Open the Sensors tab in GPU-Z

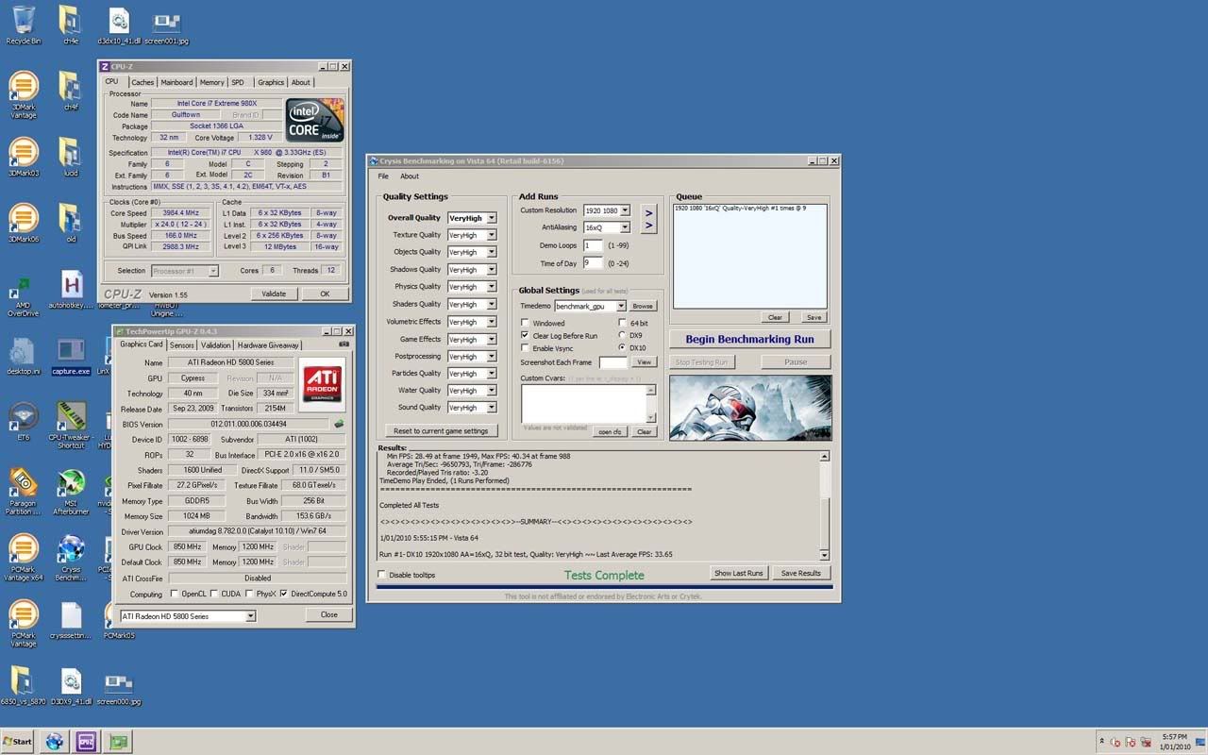[182, 345]
